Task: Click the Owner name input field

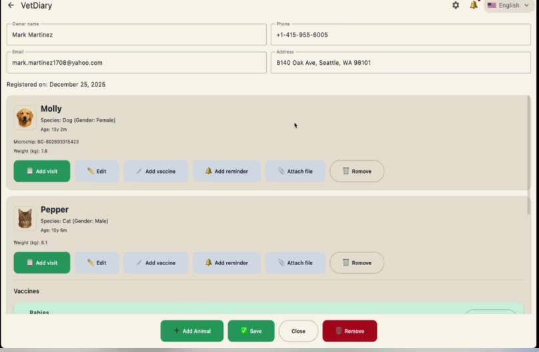Action: (x=137, y=35)
